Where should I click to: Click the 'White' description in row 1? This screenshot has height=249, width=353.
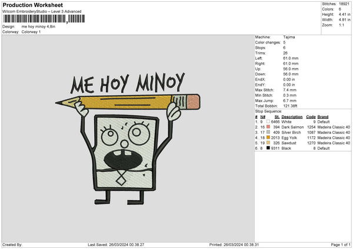tap(287, 122)
